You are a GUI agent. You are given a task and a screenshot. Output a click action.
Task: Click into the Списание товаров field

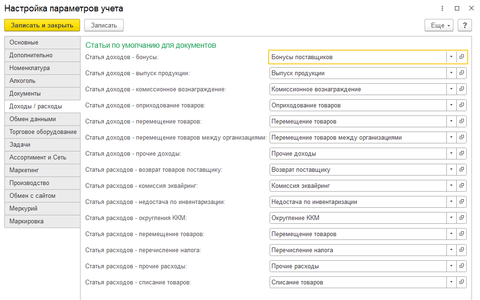(358, 282)
